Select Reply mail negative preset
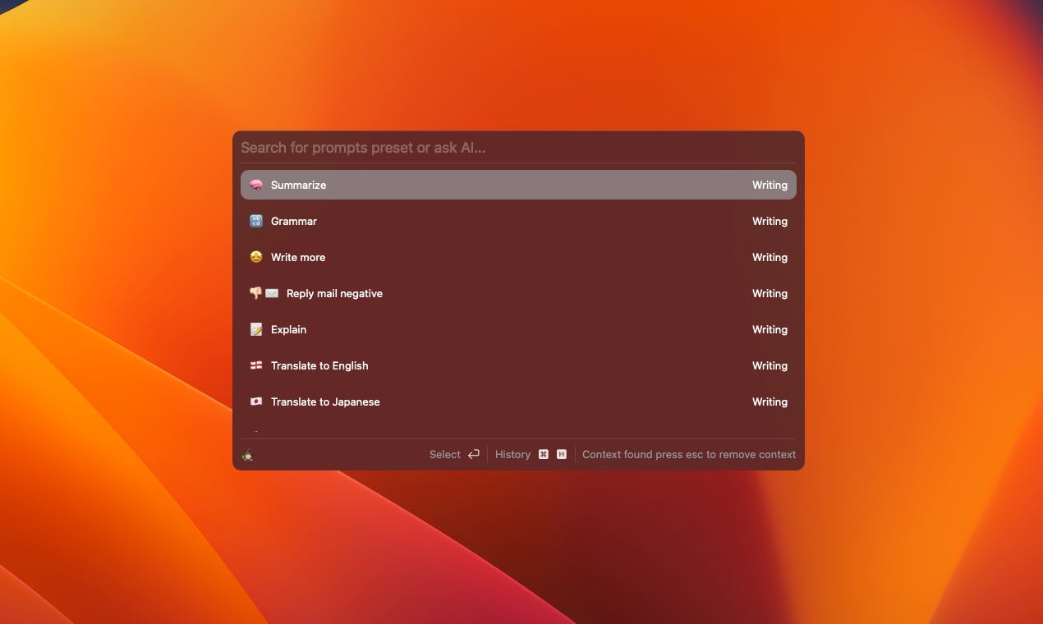Viewport: 1043px width, 624px height. pyautogui.click(x=518, y=293)
